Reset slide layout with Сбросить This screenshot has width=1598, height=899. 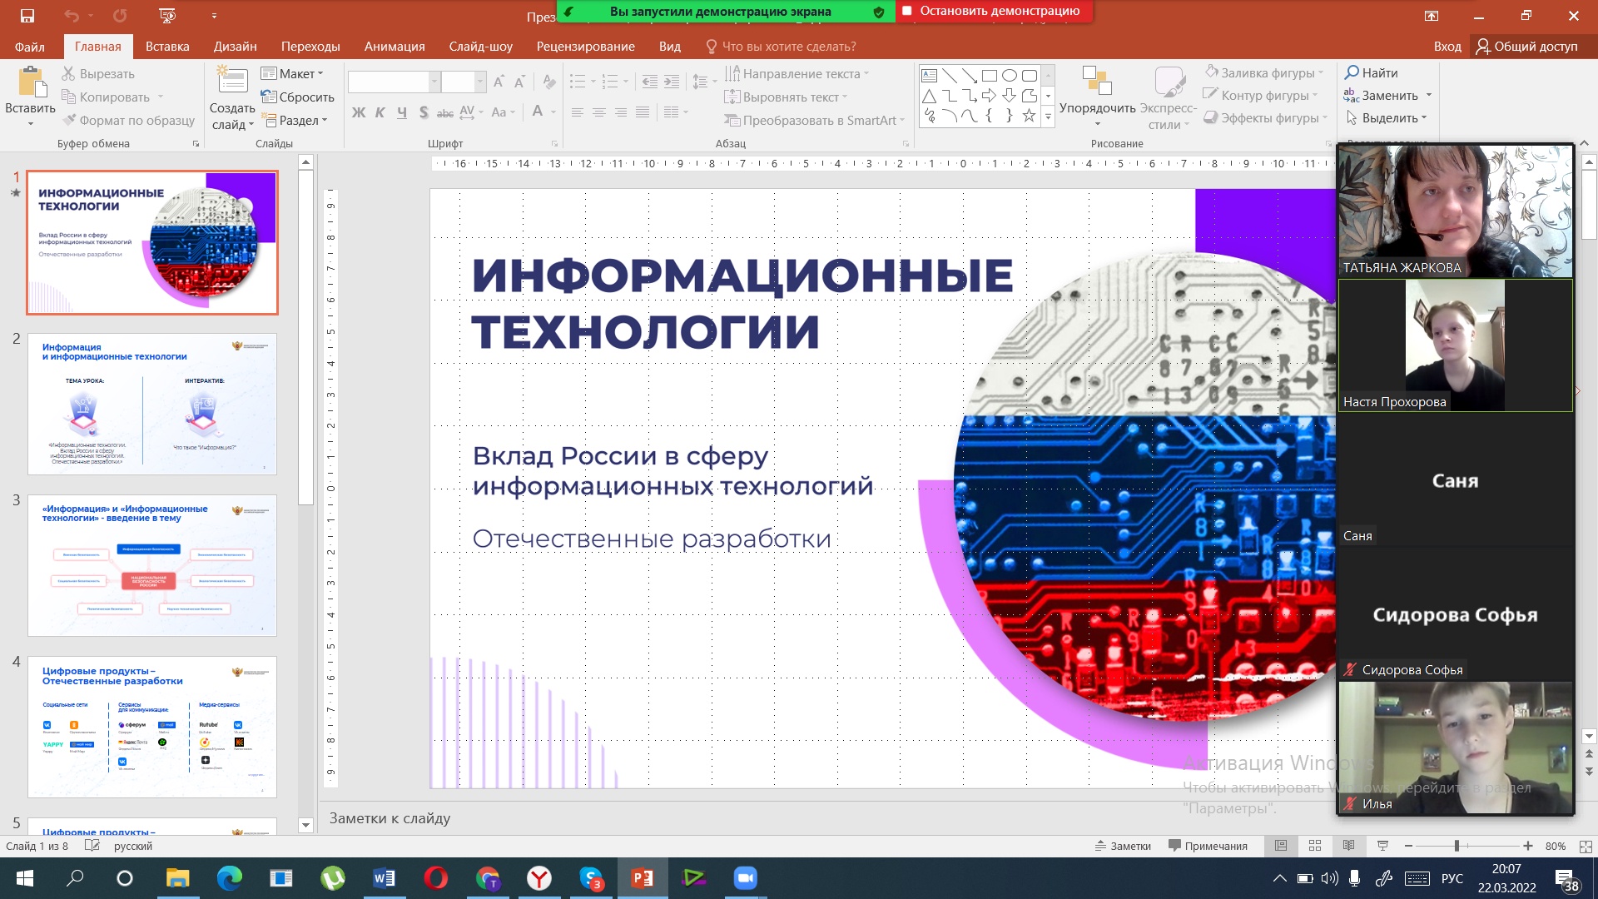coord(297,97)
